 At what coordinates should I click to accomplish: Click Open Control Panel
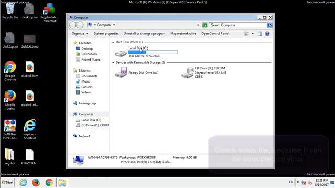coord(215,33)
